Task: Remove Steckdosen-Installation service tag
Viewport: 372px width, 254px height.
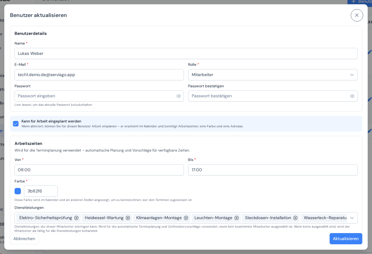Action: [295, 218]
